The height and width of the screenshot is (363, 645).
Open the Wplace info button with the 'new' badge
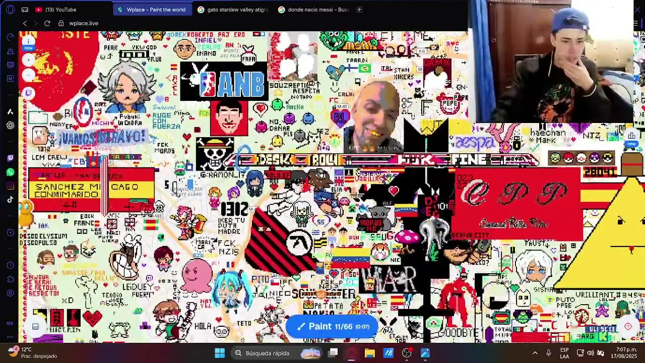(28, 42)
